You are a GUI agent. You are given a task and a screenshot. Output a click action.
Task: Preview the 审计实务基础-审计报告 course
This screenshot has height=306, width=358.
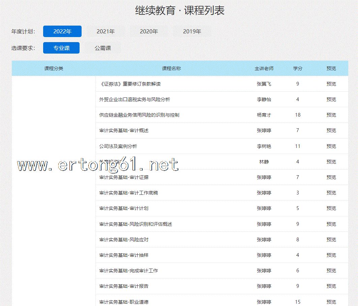[331, 286]
